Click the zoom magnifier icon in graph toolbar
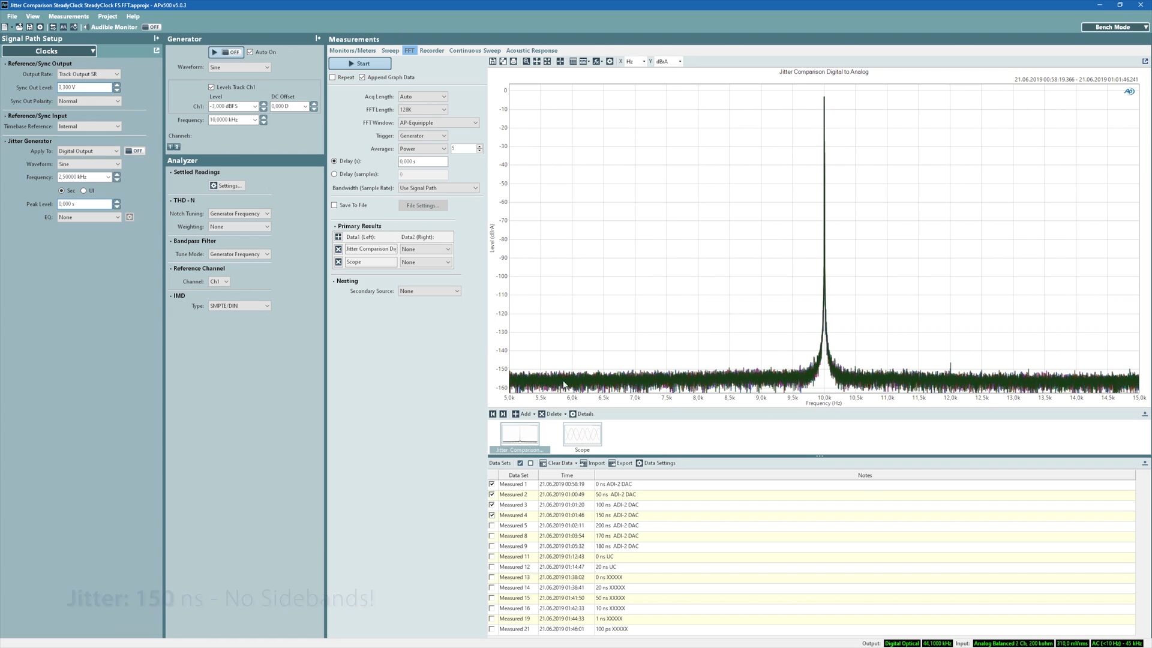 526,61
